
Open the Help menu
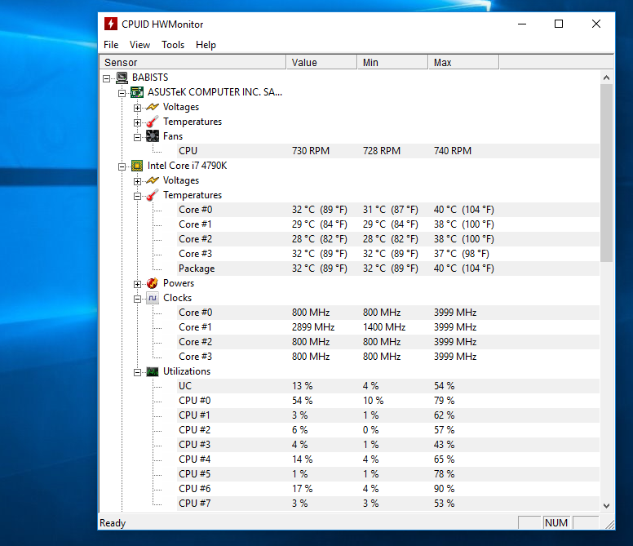pos(206,45)
